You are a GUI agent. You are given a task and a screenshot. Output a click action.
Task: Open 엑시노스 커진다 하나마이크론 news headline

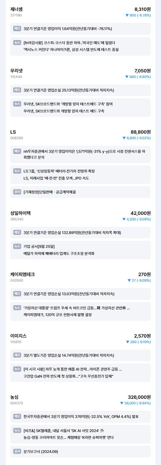point(71,50)
